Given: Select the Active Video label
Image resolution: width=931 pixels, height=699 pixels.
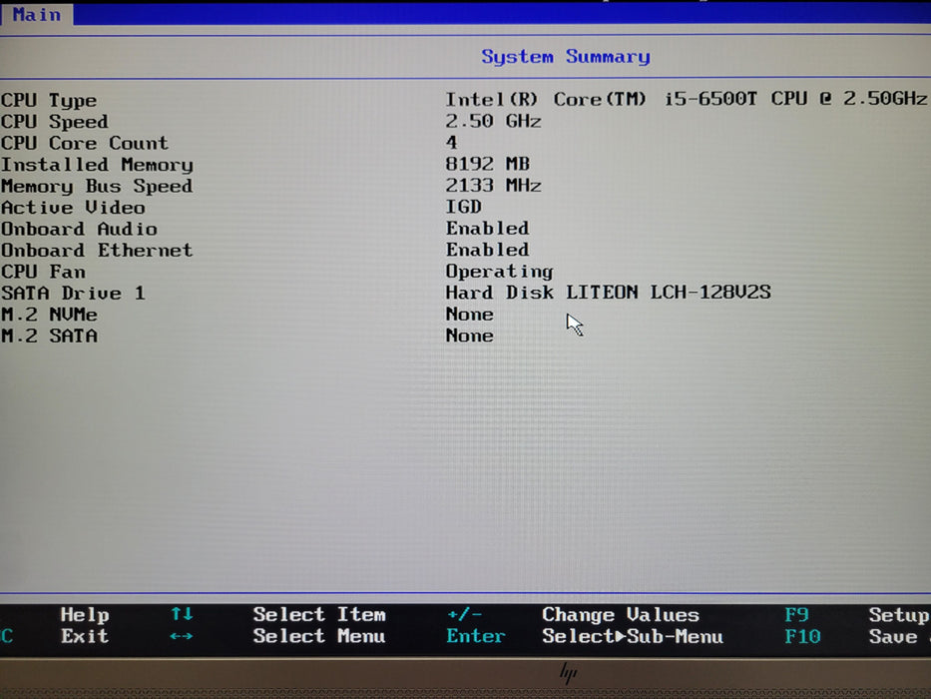Looking at the screenshot, I should (x=73, y=208).
